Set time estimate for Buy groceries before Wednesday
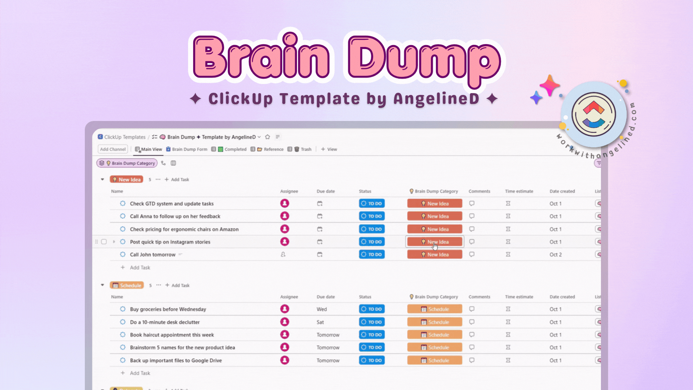The width and height of the screenshot is (693, 390). click(x=508, y=309)
